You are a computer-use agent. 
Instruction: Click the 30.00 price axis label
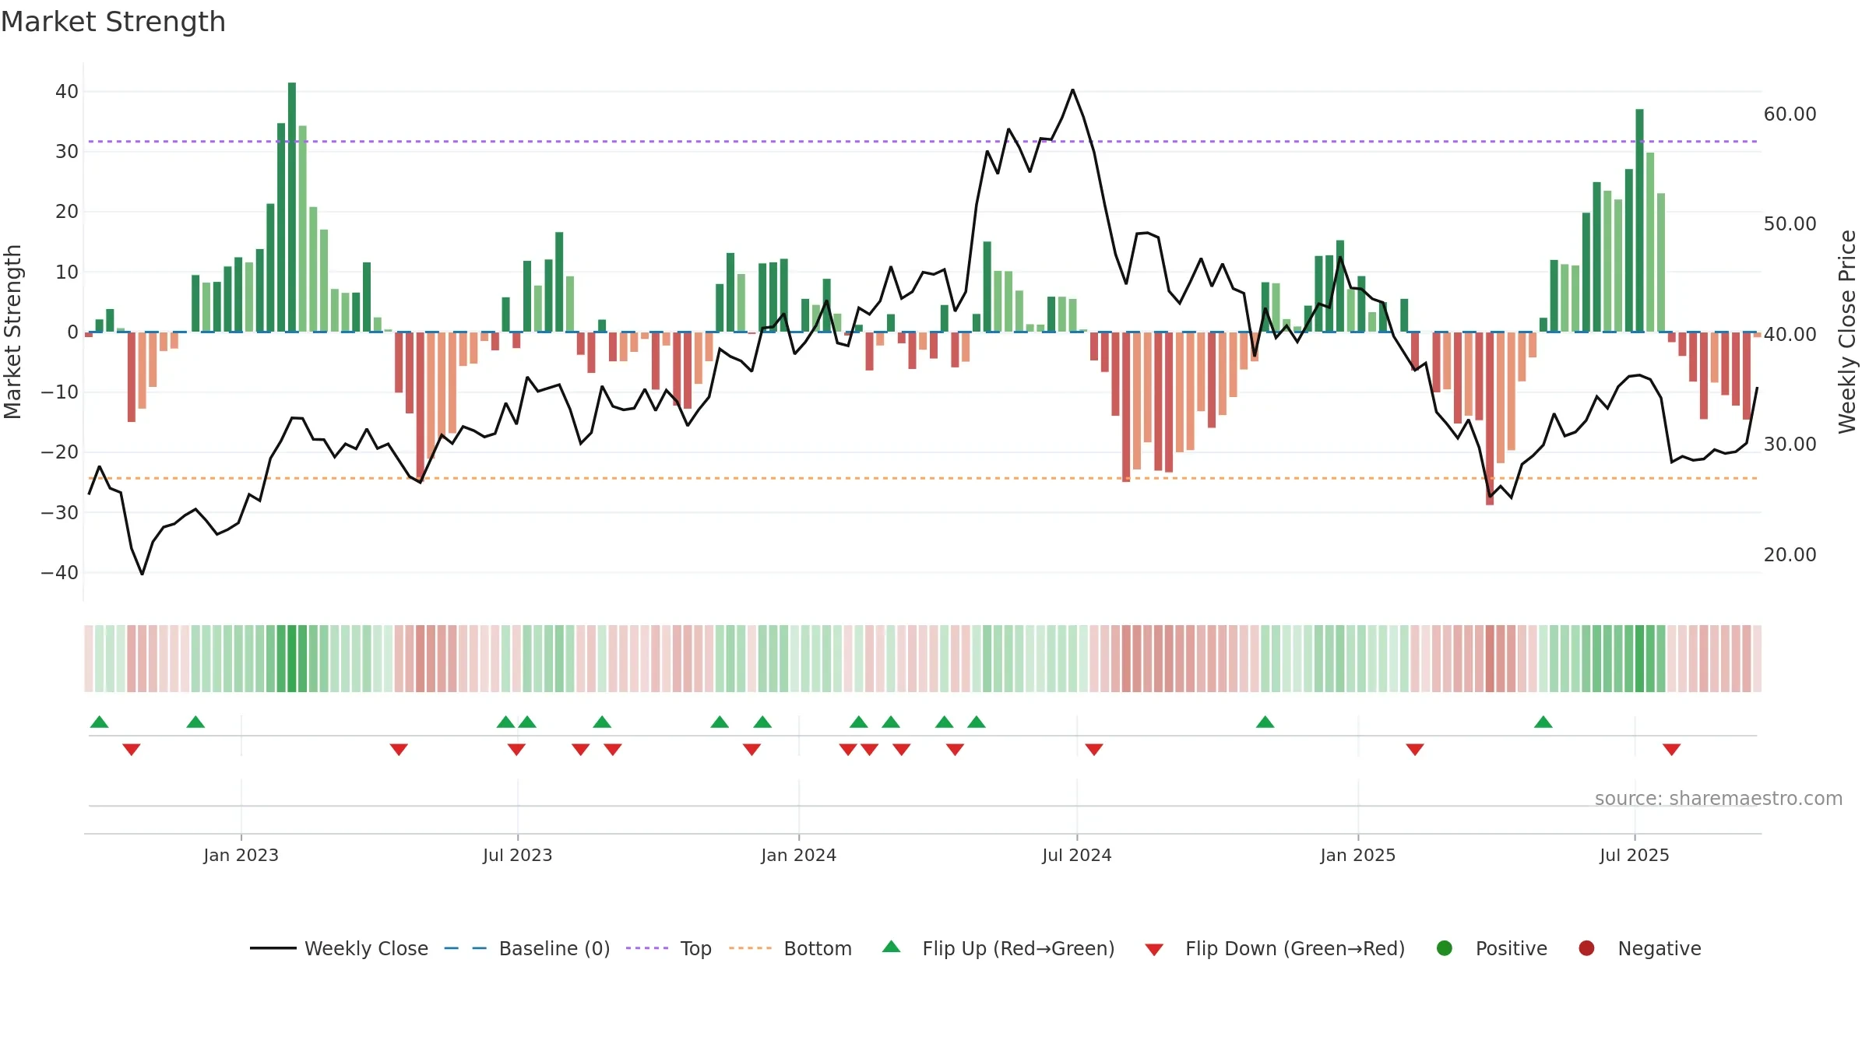click(x=1790, y=445)
